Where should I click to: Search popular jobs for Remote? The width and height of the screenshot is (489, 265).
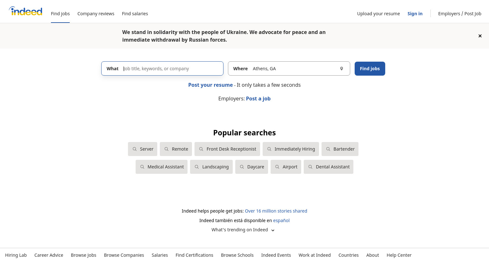pos(176,149)
